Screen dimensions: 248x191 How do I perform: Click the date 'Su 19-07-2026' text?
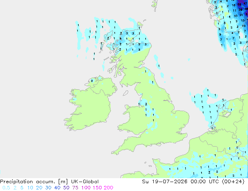click(x=165, y=182)
